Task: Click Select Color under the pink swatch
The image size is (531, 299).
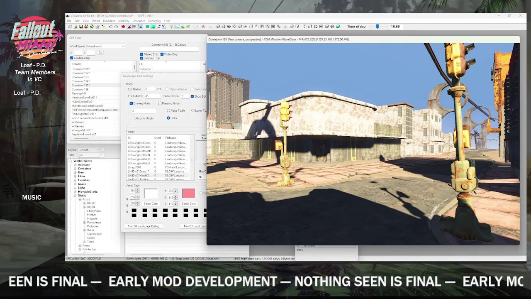Action: [188, 204]
